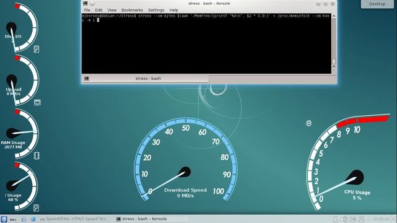The image size is (397, 223).
Task: Click the Disk I/O gauge widget
Action: pyautogui.click(x=21, y=27)
